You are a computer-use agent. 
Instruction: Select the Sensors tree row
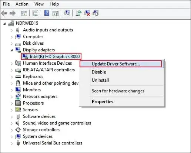[x=30, y=110]
